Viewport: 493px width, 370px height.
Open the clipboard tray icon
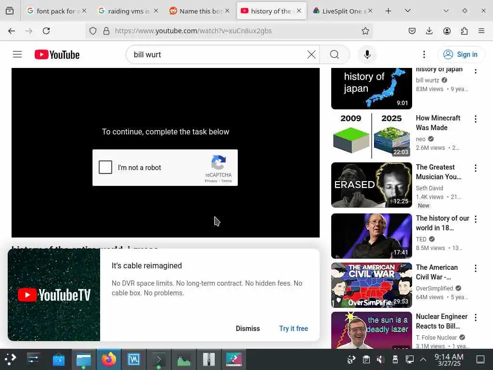point(366,359)
